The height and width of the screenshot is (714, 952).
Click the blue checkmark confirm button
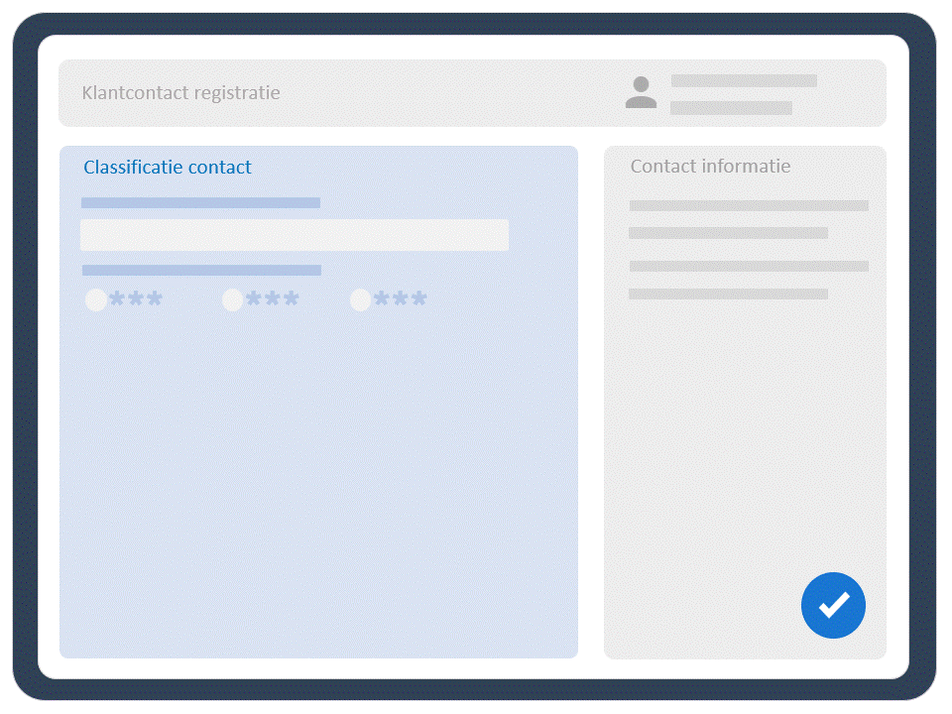(833, 605)
